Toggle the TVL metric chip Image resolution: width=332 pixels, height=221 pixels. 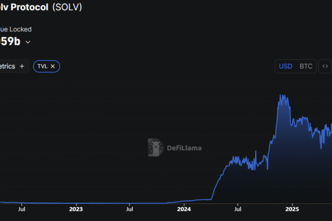pos(42,66)
